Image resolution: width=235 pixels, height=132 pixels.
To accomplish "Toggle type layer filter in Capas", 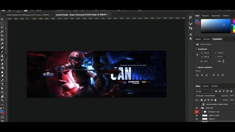I will coord(224,91).
